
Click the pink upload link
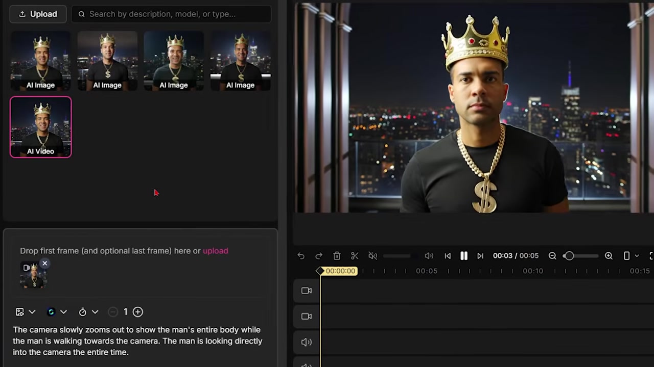point(215,251)
